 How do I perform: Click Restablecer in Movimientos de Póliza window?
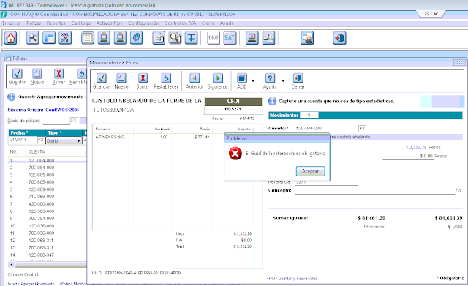pyautogui.click(x=166, y=81)
